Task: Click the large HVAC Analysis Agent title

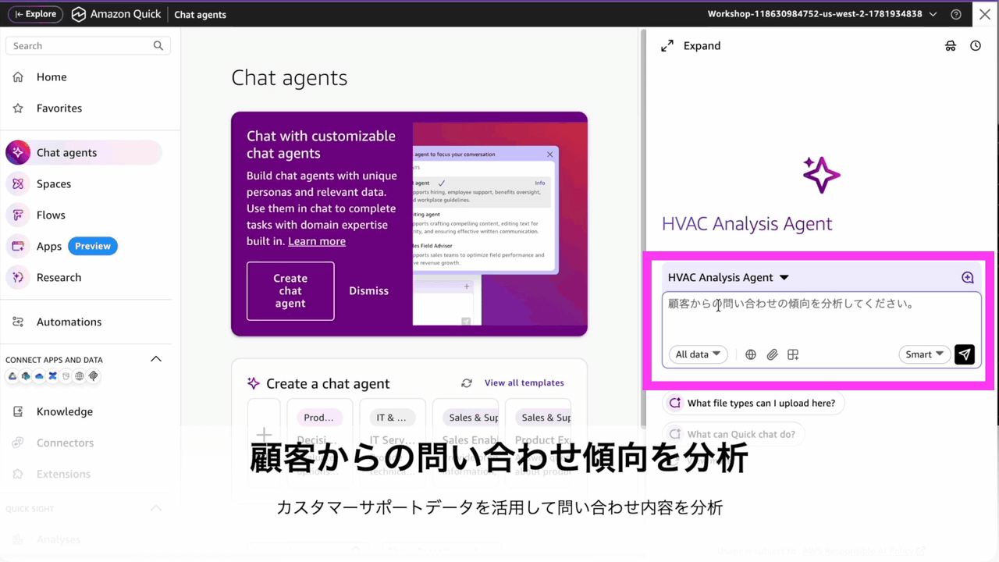Action: (747, 224)
